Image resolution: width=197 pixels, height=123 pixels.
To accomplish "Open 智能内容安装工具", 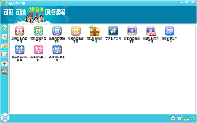I will click(x=132, y=31).
